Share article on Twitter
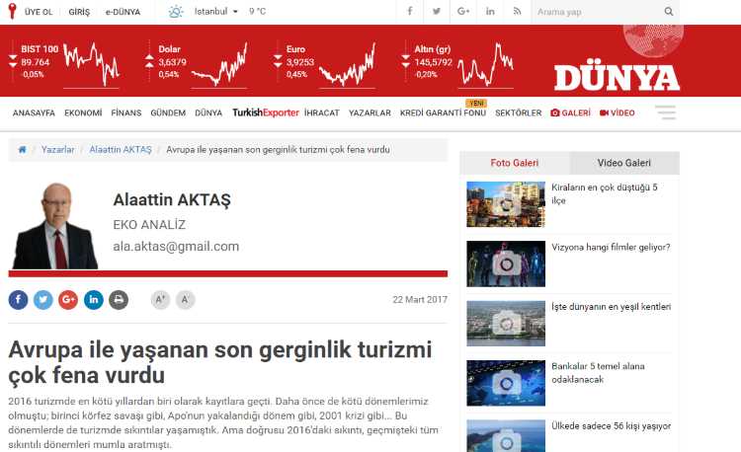This screenshot has width=741, height=452. (x=43, y=300)
